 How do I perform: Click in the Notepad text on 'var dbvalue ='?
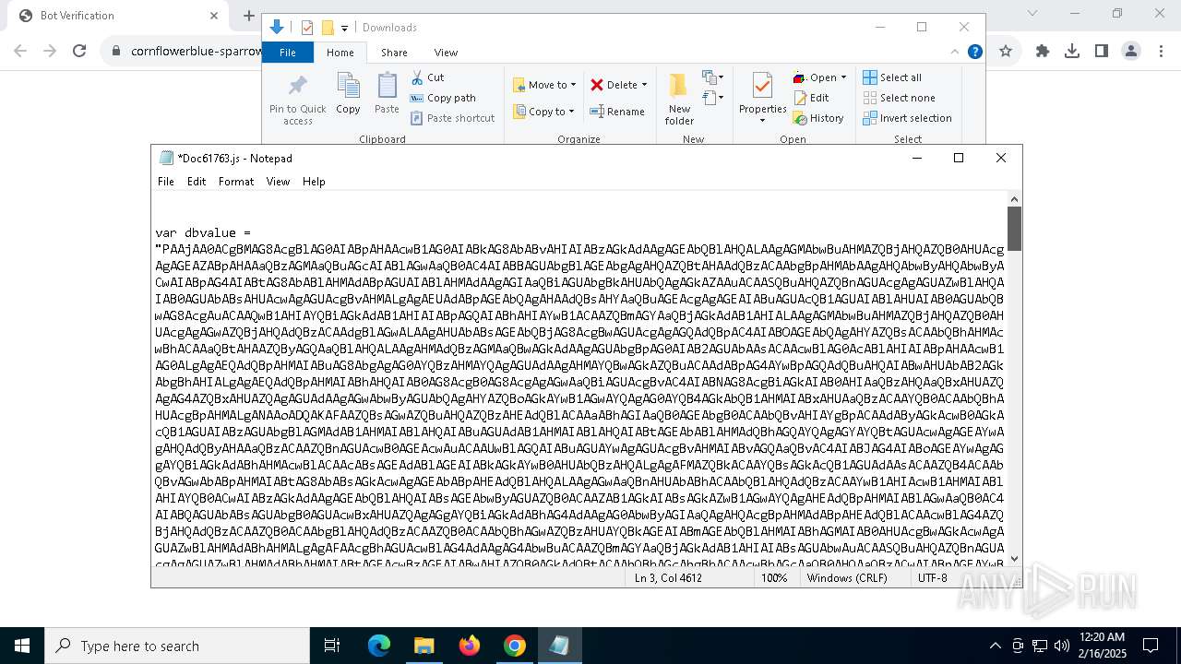point(203,232)
